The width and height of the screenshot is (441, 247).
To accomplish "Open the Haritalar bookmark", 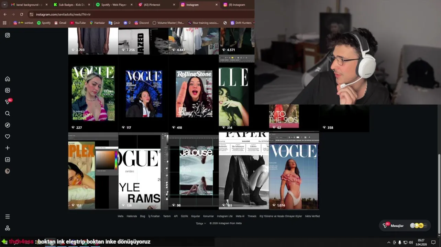I will 97,23.
